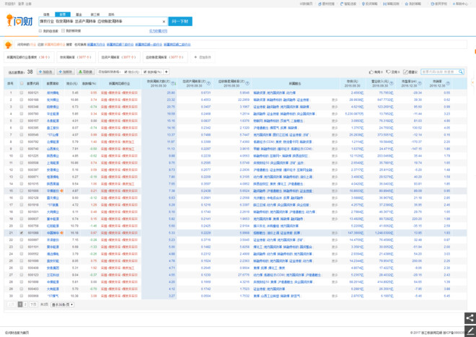Uncheck the checkbox for row 21 stock 601088
The width and height of the screenshot is (476, 337).
pos(22,233)
